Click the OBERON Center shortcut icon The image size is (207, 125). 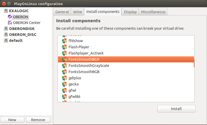(x=10, y=23)
